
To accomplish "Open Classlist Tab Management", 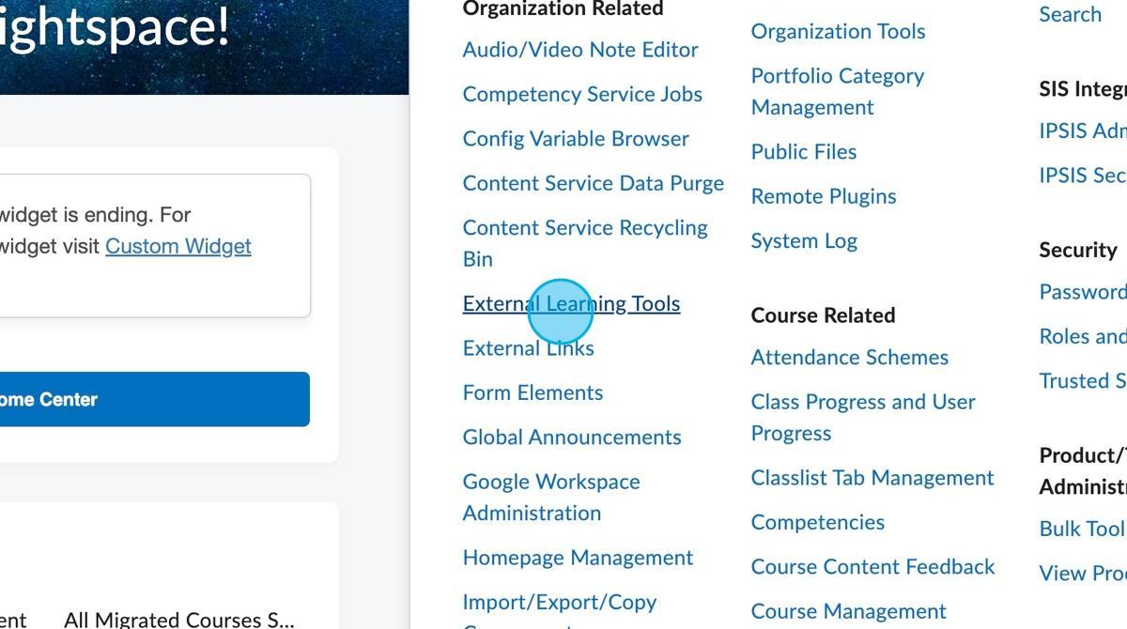I will coord(872,477).
